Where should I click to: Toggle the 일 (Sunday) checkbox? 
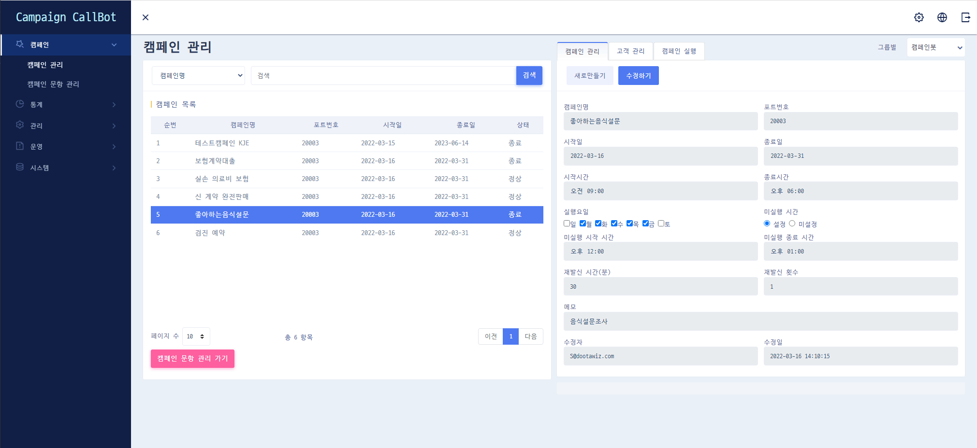(x=567, y=224)
